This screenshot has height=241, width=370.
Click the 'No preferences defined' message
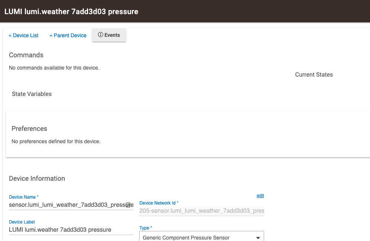[x=56, y=141]
